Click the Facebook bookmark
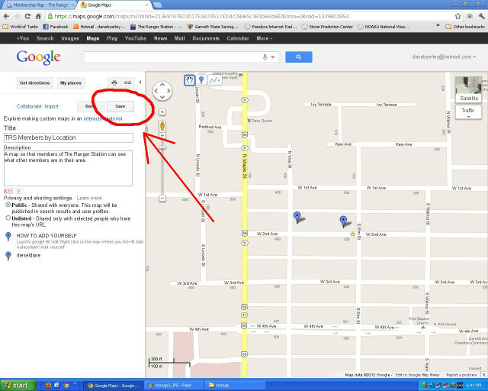 pos(56,27)
